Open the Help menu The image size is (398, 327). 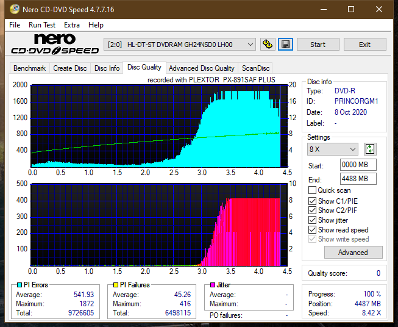96,25
